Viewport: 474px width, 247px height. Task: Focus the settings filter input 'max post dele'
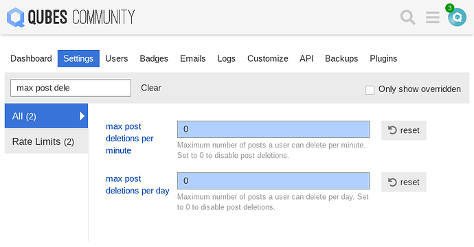tap(71, 88)
